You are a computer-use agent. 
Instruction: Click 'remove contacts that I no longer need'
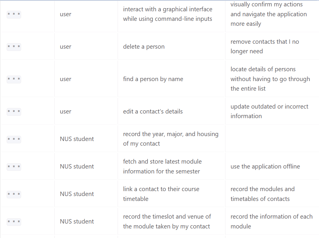tap(265, 46)
